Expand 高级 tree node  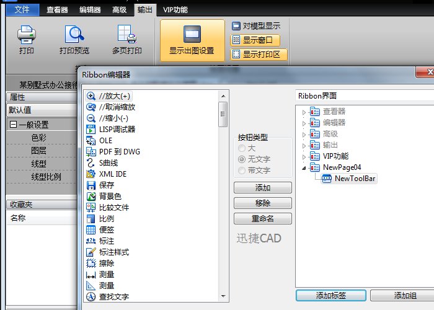click(304, 135)
